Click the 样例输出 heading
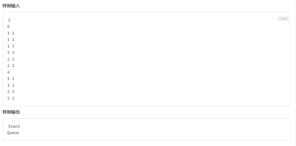This screenshot has height=146, width=296. (x=11, y=112)
